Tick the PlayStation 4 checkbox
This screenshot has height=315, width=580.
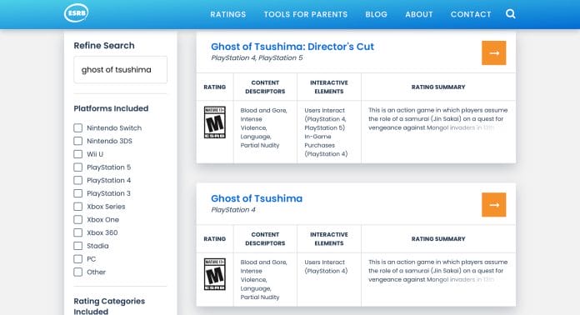pyautogui.click(x=78, y=181)
